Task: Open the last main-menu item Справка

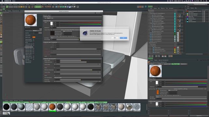Action: click(x=73, y=4)
